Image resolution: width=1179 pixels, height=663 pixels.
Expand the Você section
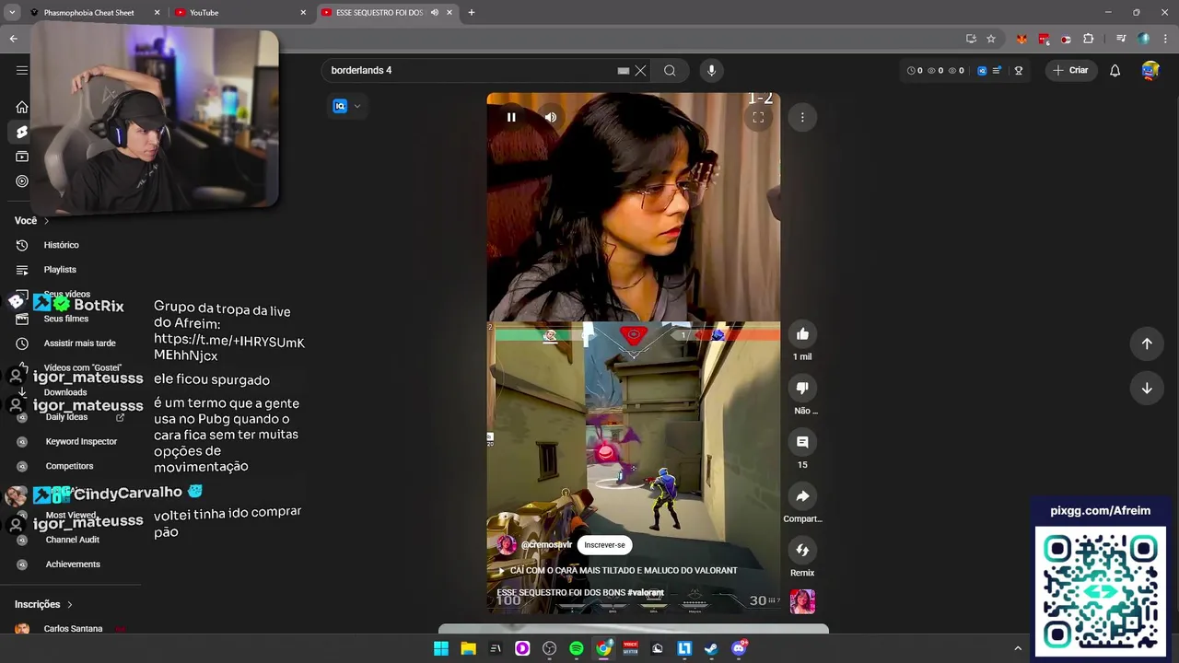[31, 220]
